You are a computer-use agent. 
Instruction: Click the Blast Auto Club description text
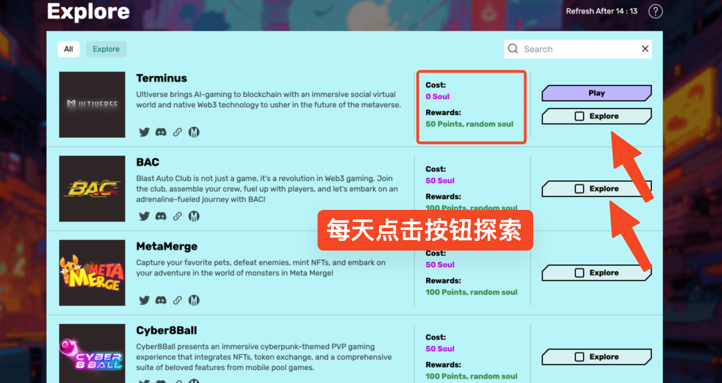tap(267, 188)
